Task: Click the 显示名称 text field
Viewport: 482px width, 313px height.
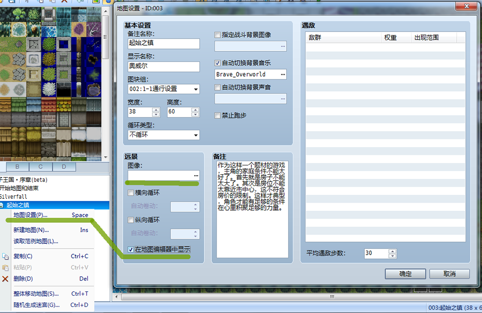Action: click(x=163, y=67)
